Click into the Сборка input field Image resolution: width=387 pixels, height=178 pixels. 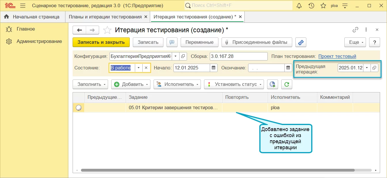tap(238, 56)
